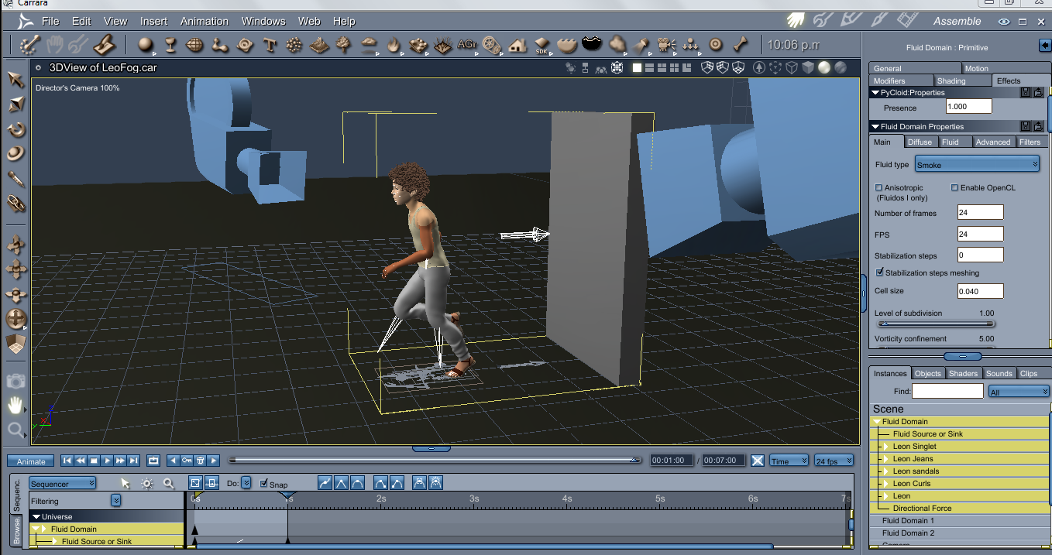This screenshot has height=555, width=1052.
Task: Click the house icon in toolbar
Action: click(x=517, y=45)
